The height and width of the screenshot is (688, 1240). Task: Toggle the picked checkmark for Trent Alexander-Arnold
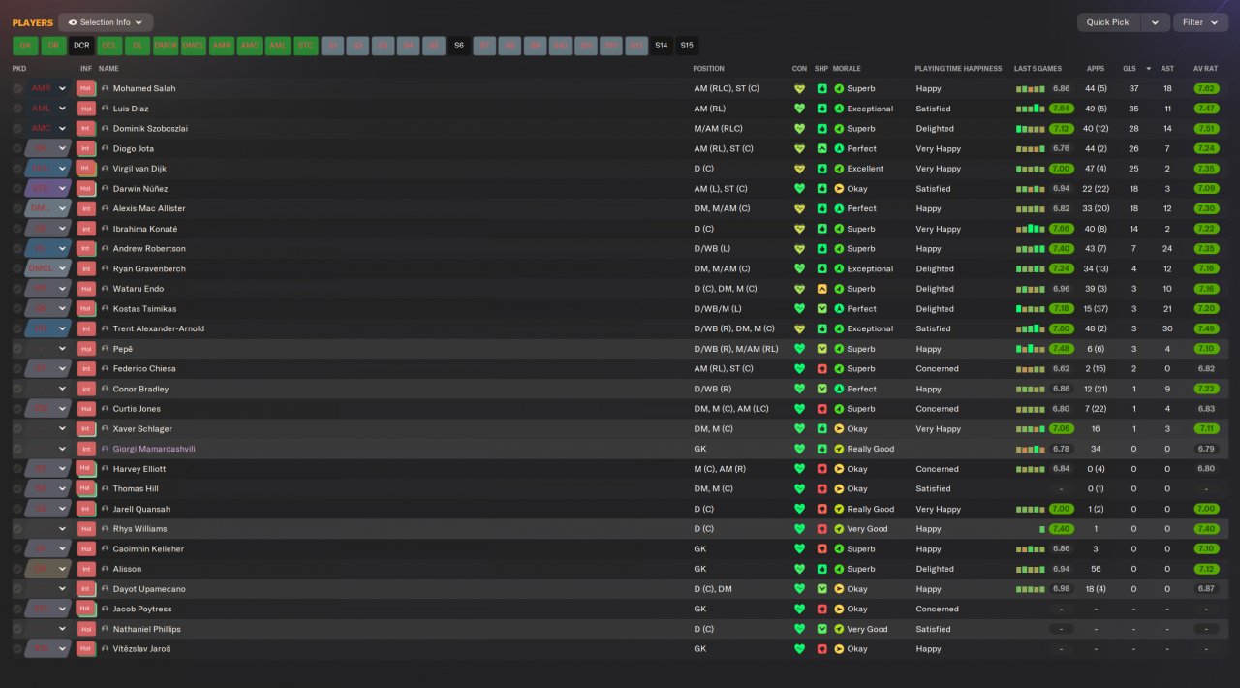[17, 328]
